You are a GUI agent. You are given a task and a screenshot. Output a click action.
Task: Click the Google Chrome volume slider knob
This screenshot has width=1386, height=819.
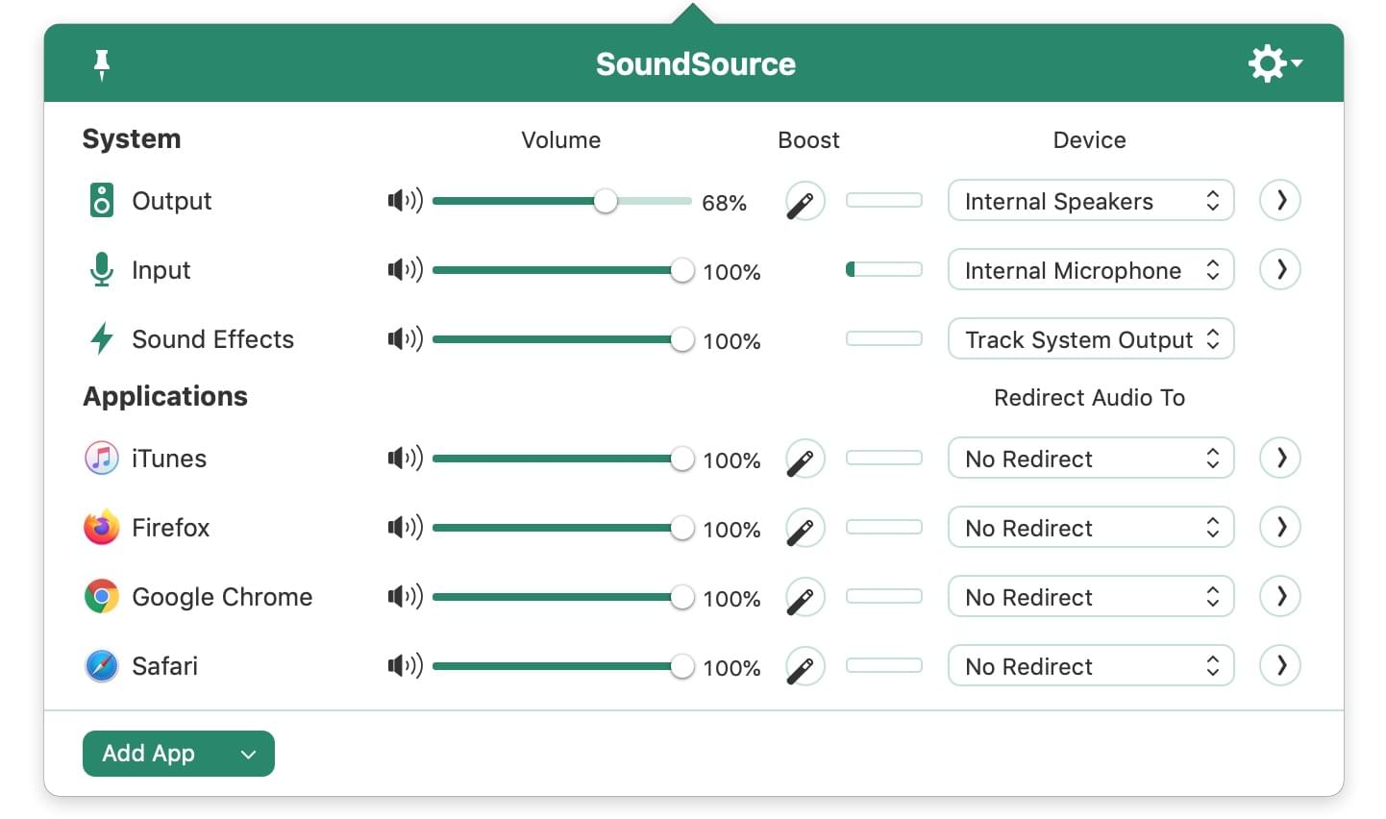pyautogui.click(x=682, y=597)
